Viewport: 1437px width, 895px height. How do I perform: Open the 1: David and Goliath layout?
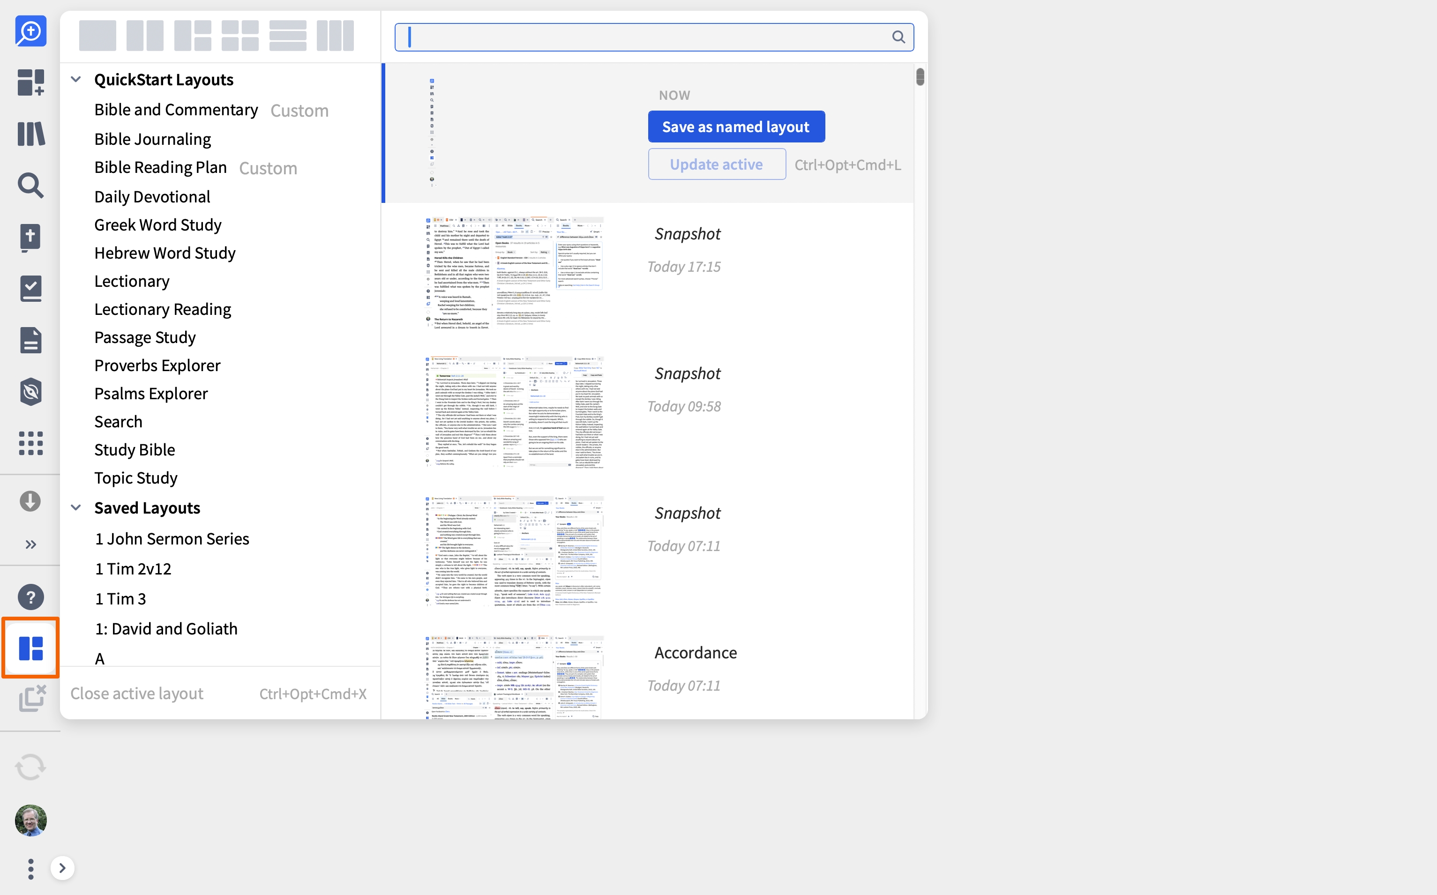point(166,629)
